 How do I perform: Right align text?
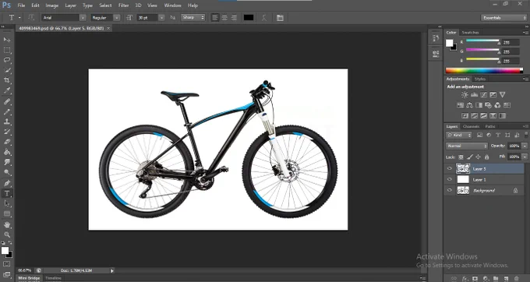point(234,18)
